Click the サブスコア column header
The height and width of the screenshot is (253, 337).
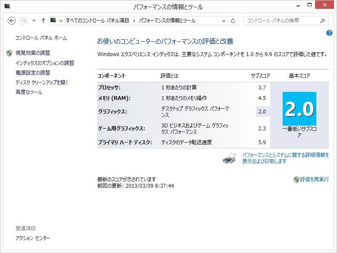pyautogui.click(x=260, y=76)
